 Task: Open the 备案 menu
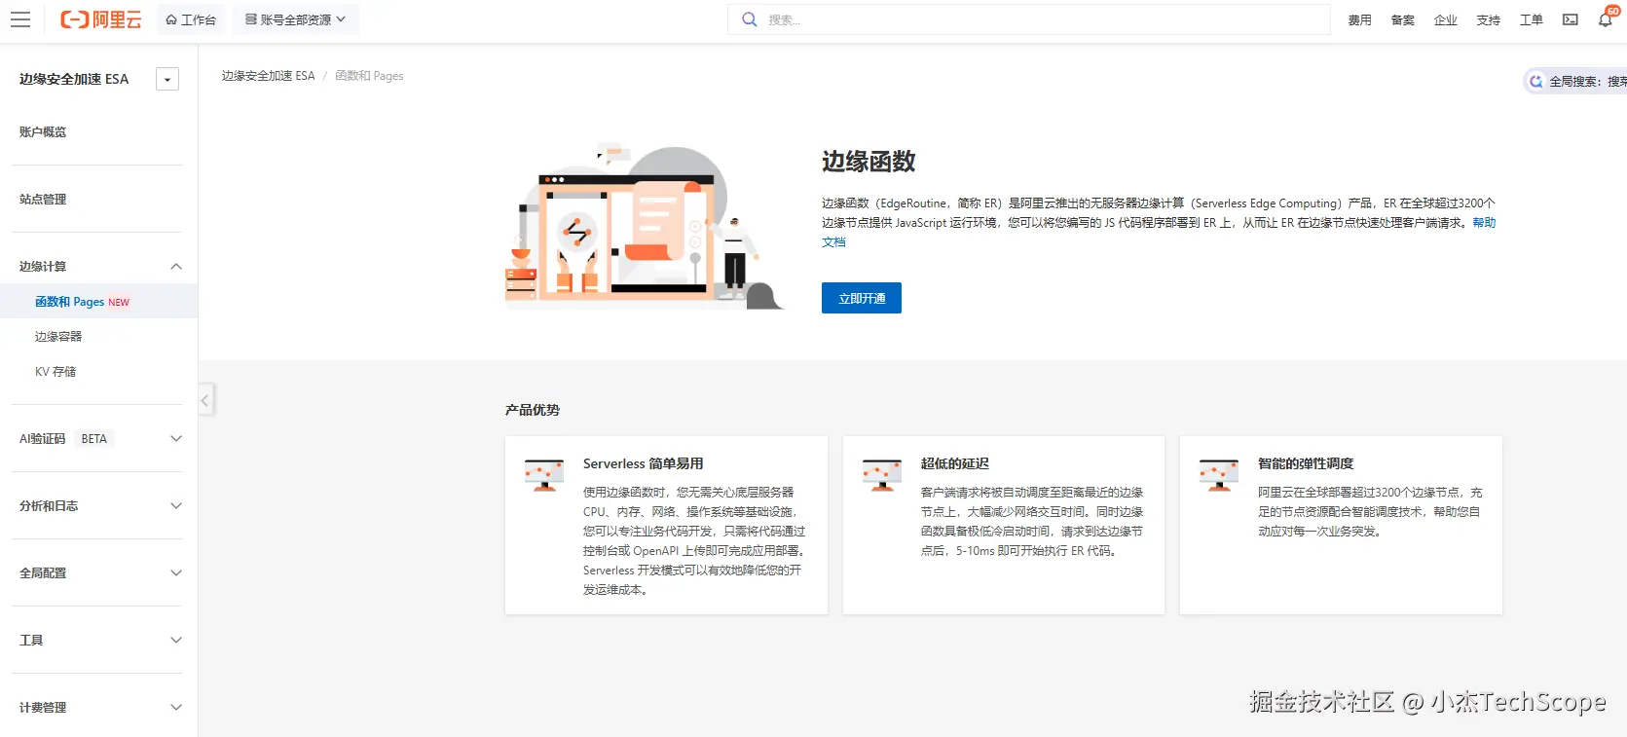click(x=1402, y=20)
